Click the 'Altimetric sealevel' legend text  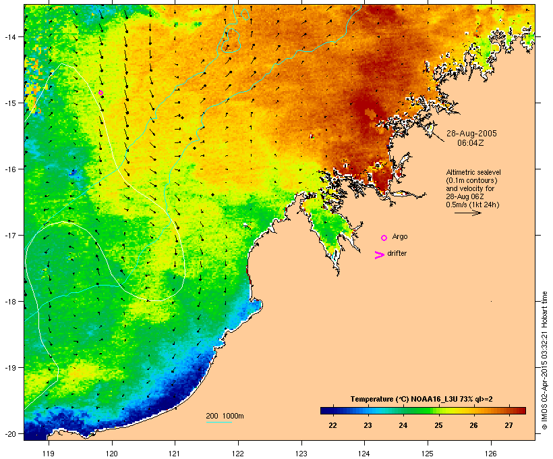(x=473, y=172)
